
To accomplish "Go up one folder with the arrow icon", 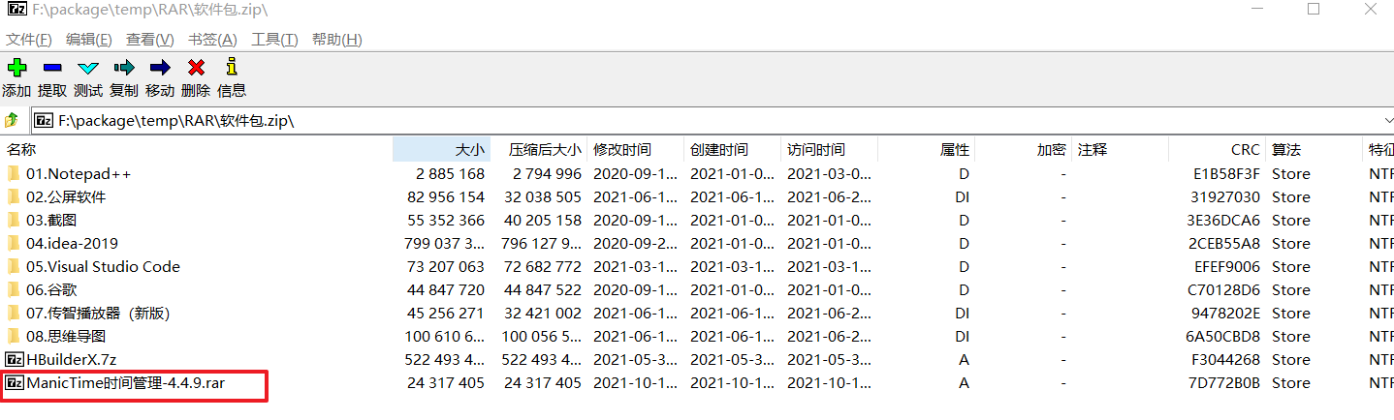I will pos(12,120).
